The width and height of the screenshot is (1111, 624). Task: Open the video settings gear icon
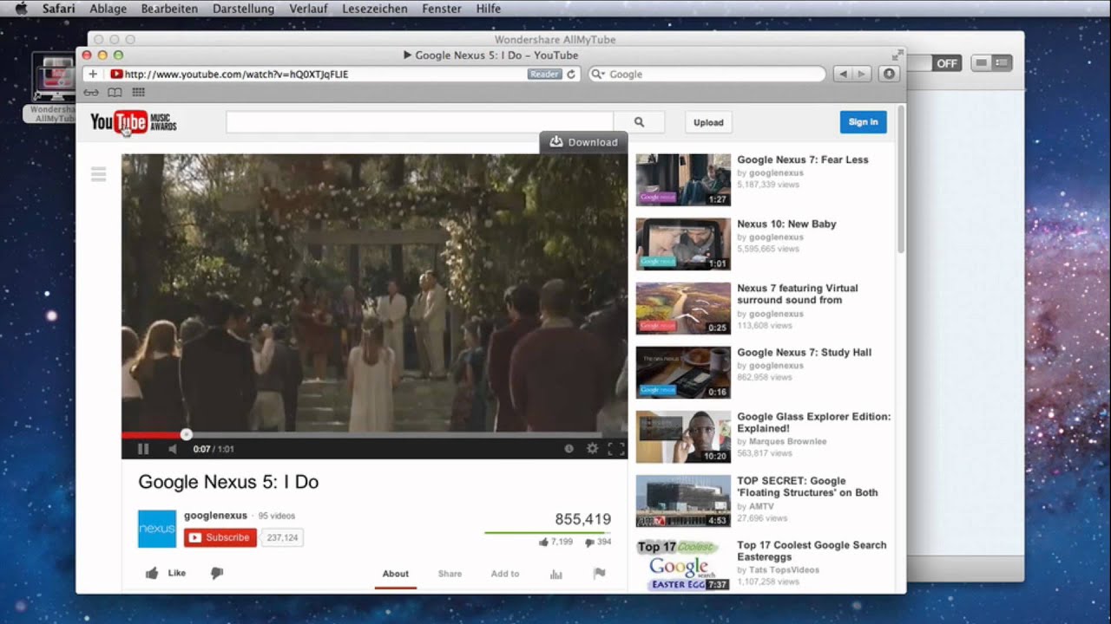pos(593,449)
